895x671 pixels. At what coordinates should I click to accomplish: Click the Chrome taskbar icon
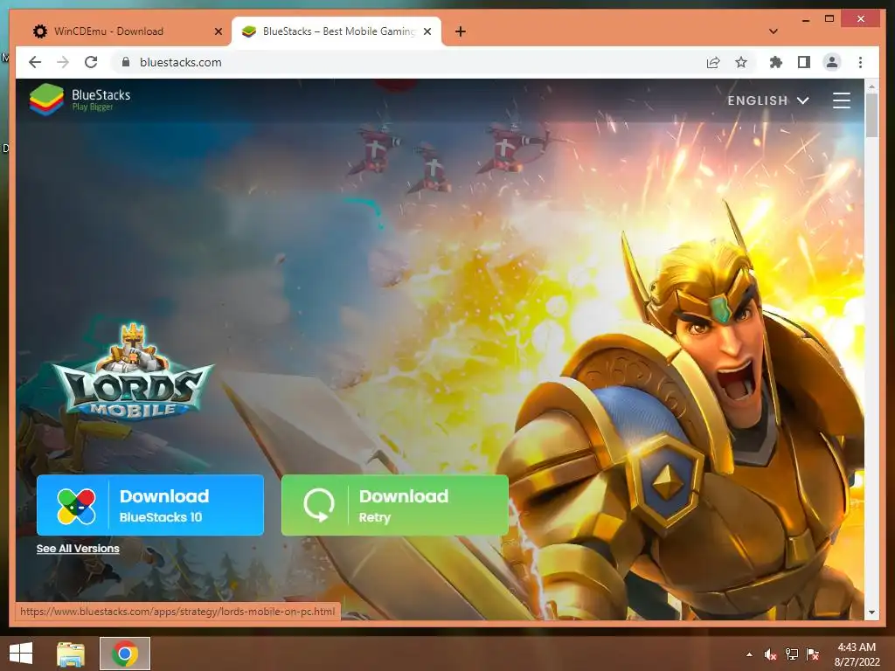[x=125, y=654]
